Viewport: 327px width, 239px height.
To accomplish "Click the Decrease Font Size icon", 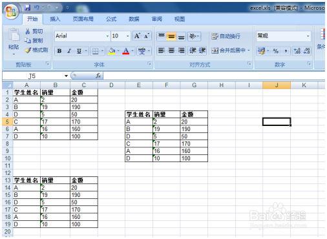I will (146, 36).
